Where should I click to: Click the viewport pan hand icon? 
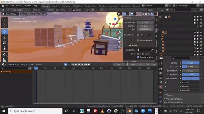(x=119, y=37)
